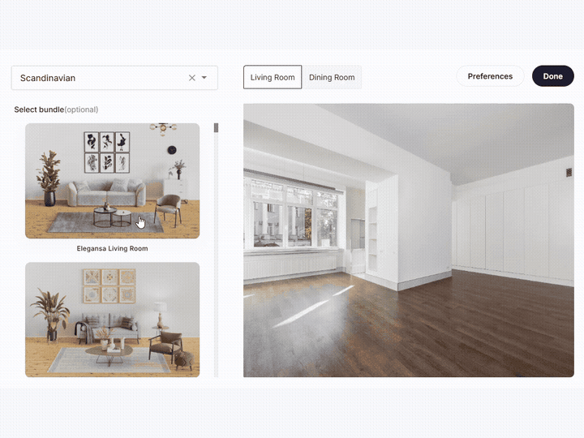Screen dimensions: 584x438
Task: Switch to the Living Room tab
Action: pyautogui.click(x=273, y=77)
